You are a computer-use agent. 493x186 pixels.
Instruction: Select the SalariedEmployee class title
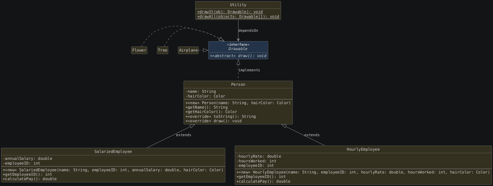(113, 151)
